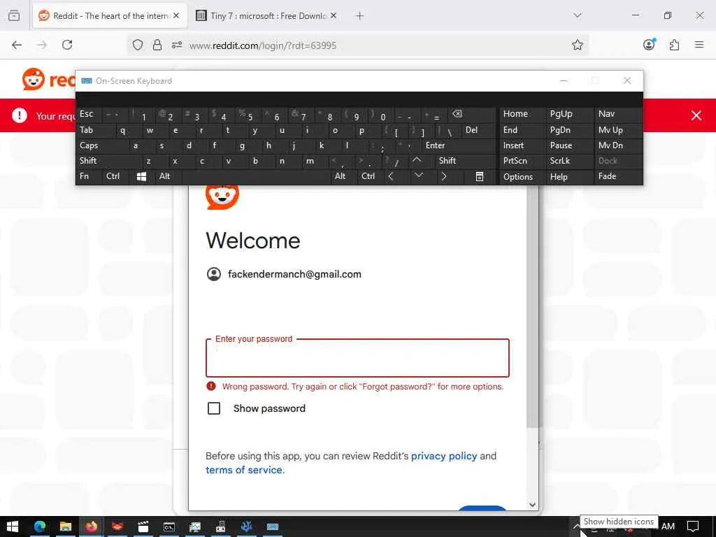
Task: Click the space bar on On-Screen Keyboard
Action: 256,176
